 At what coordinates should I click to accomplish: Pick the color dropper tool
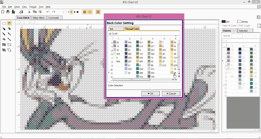4,29
